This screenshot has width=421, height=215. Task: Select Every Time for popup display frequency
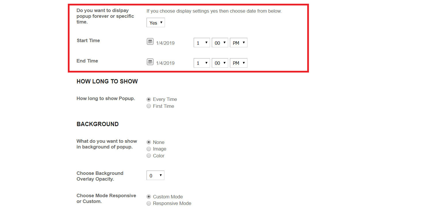[149, 99]
